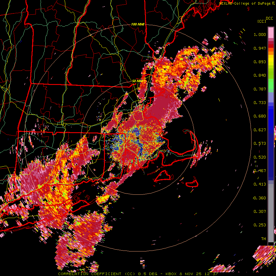Viewport: 276px width, 276px height.
Task: Select the 0.947 scale value
Action: (x=260, y=48)
